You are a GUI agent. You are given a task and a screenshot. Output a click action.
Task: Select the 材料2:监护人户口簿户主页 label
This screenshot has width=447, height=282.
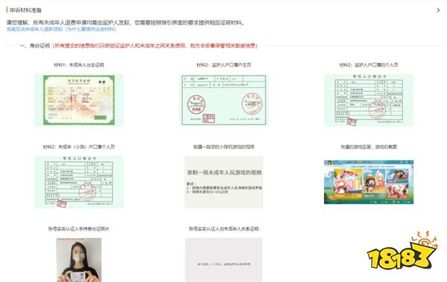tap(223, 65)
